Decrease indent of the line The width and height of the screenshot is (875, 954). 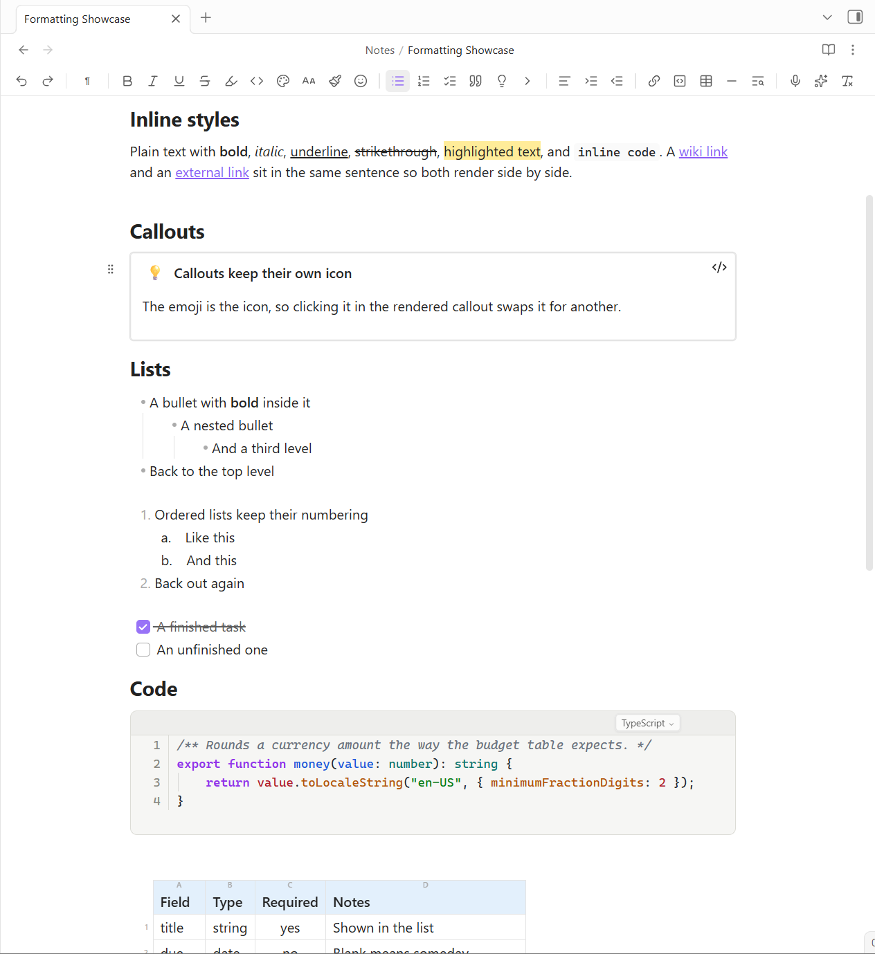[x=617, y=81]
